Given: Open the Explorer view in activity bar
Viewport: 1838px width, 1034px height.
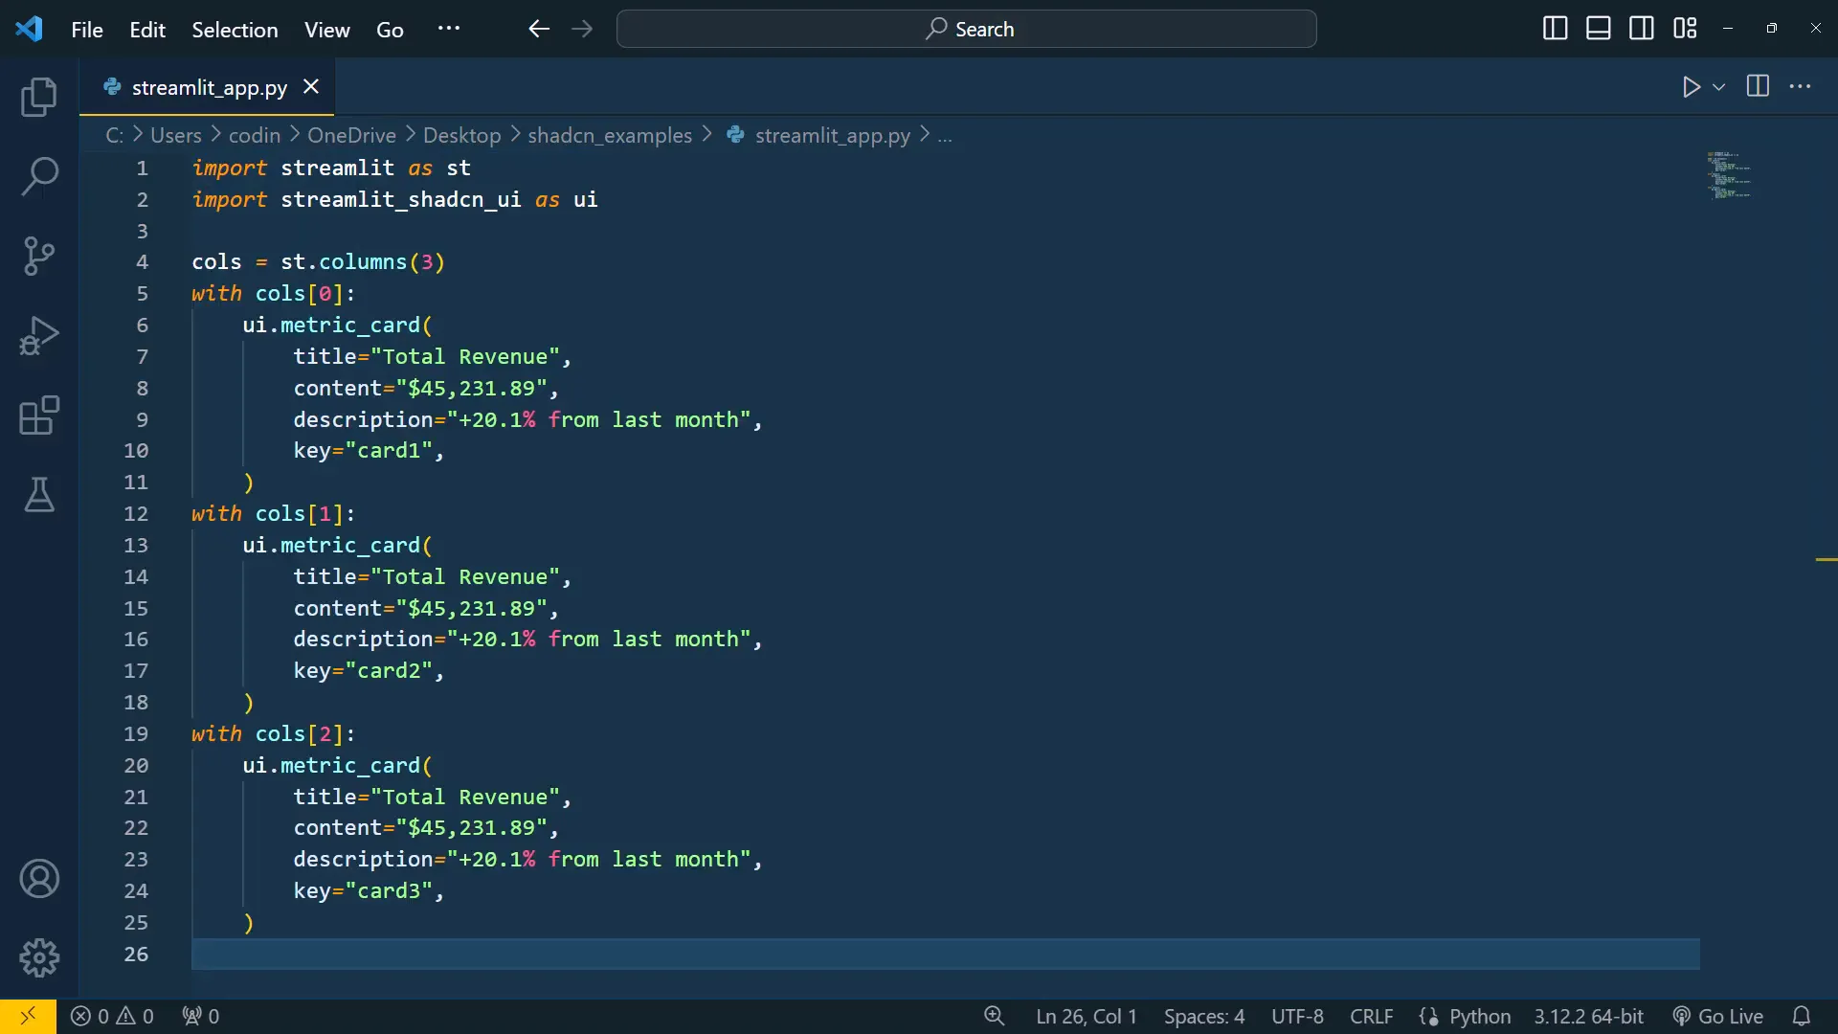Looking at the screenshot, I should 39,97.
